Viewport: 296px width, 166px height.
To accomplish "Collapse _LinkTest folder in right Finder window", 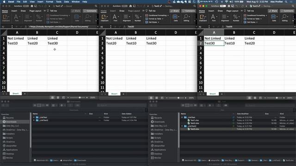I will pos(182,117).
